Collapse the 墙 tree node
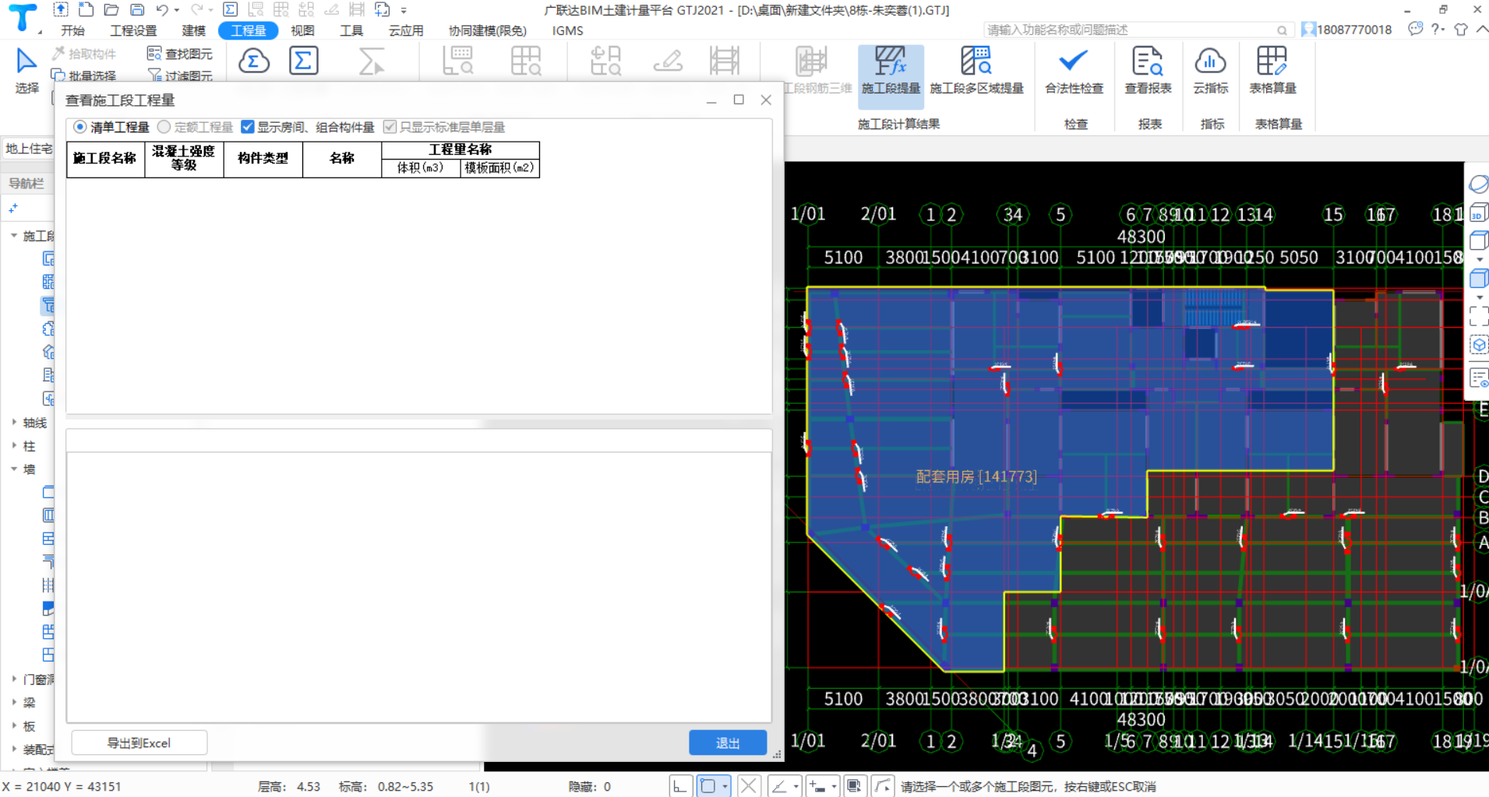Viewport: 1489px width, 797px height. pyautogui.click(x=14, y=469)
